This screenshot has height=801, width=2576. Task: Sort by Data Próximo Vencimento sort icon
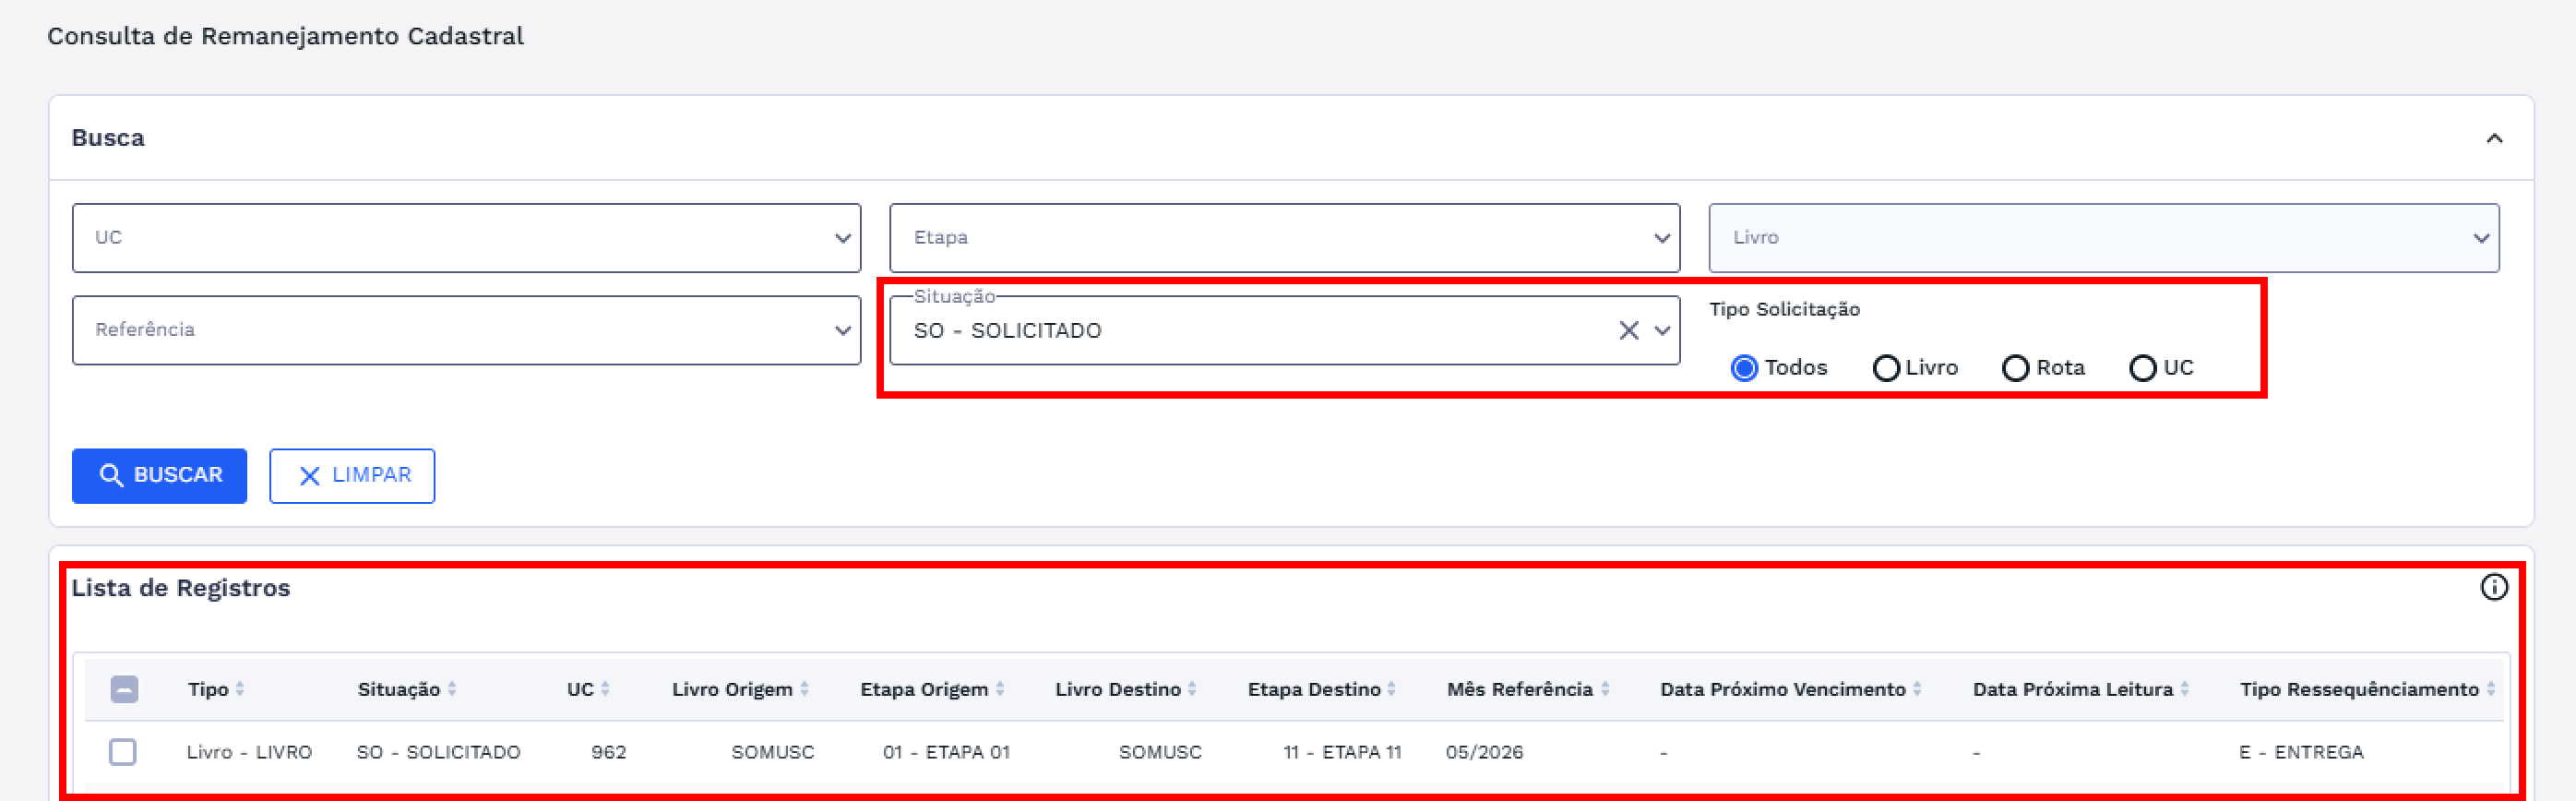tap(1917, 689)
